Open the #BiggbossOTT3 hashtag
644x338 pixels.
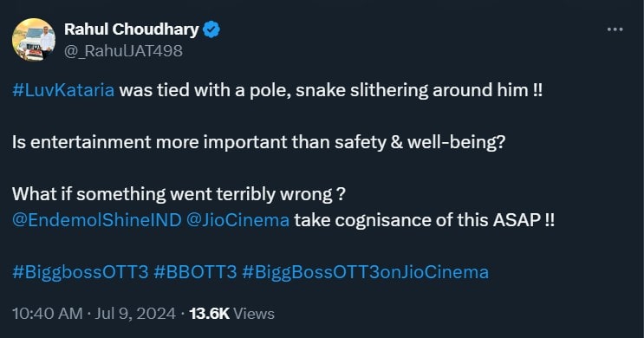(80, 272)
